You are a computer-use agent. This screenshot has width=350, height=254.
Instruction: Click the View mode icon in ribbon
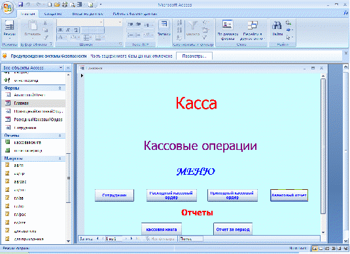[9, 26]
